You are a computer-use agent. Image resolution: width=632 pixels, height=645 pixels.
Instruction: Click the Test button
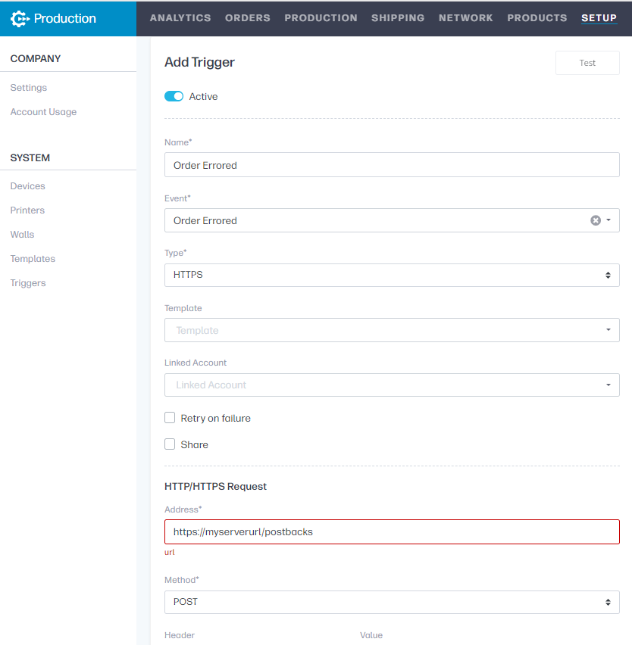587,63
